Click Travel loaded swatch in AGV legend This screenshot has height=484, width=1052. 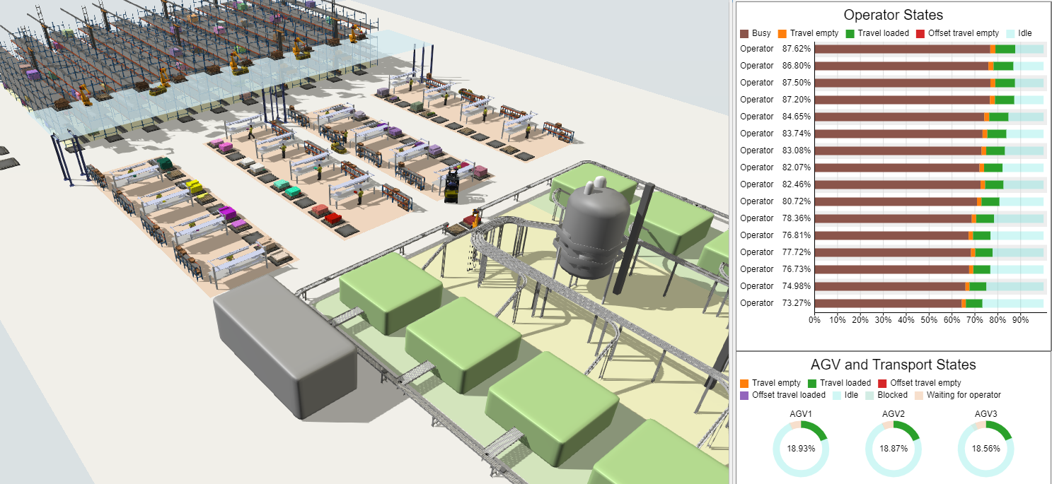click(813, 383)
